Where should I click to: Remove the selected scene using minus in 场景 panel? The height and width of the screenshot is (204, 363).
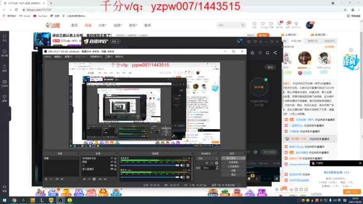51,179
